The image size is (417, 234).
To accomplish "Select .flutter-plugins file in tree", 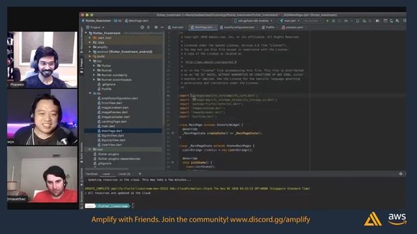I will pos(108,154).
